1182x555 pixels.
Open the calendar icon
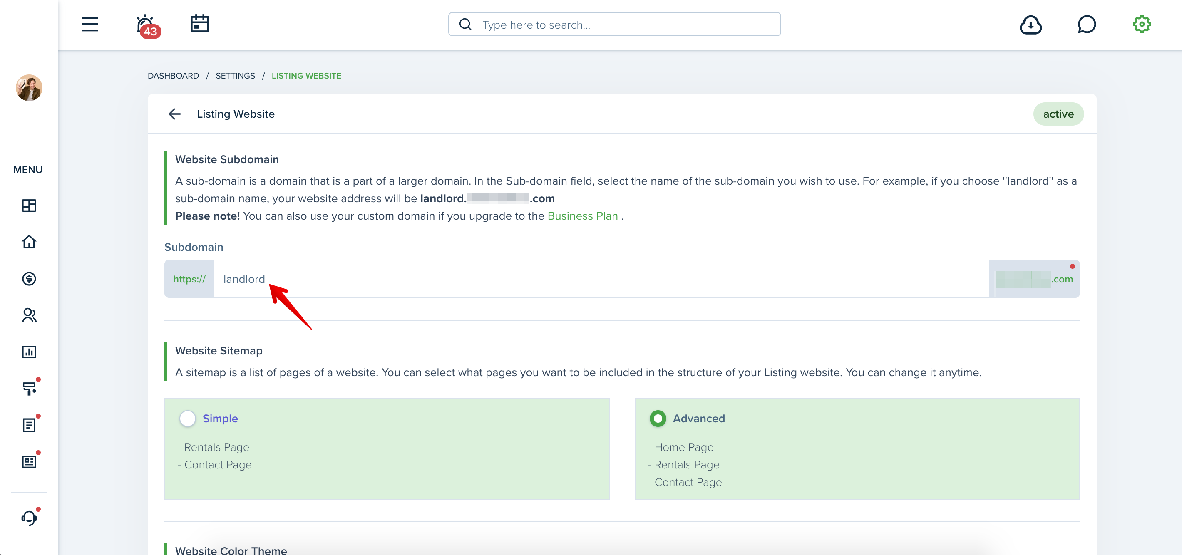pyautogui.click(x=200, y=24)
